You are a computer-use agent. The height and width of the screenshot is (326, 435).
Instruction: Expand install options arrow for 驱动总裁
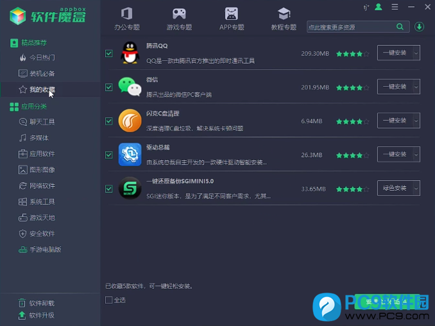coord(416,154)
